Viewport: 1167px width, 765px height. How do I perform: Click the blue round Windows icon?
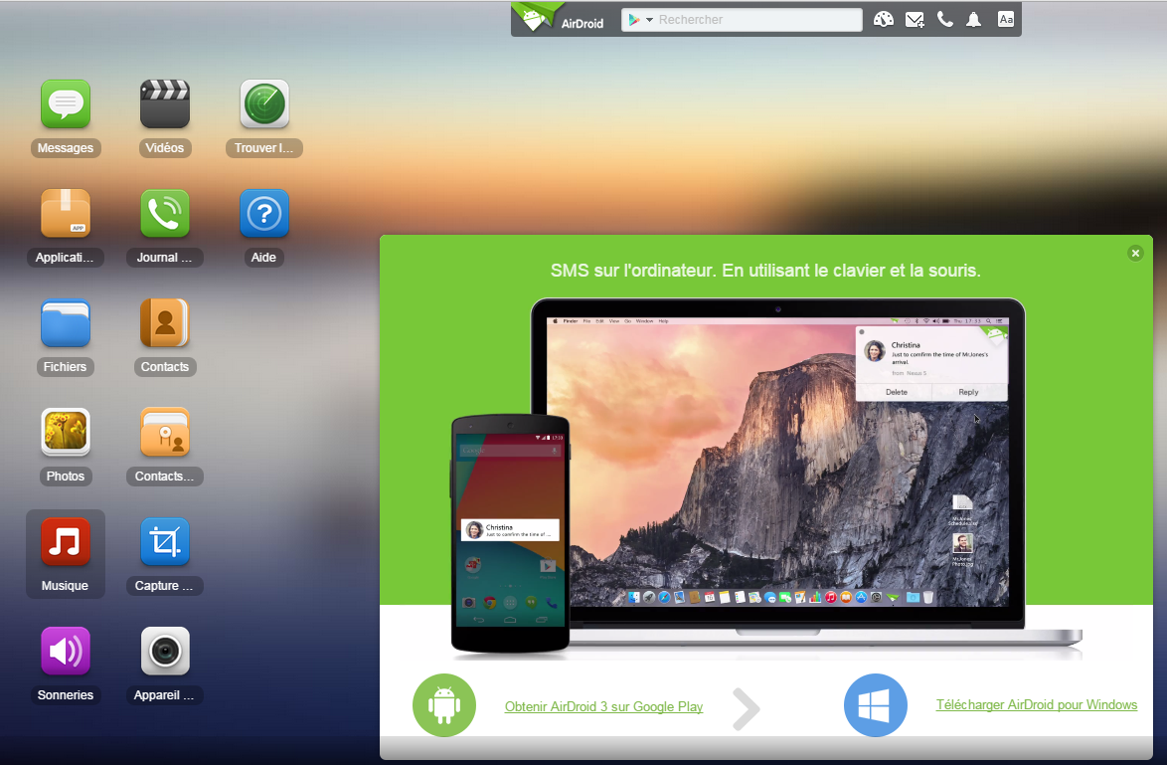tap(875, 705)
